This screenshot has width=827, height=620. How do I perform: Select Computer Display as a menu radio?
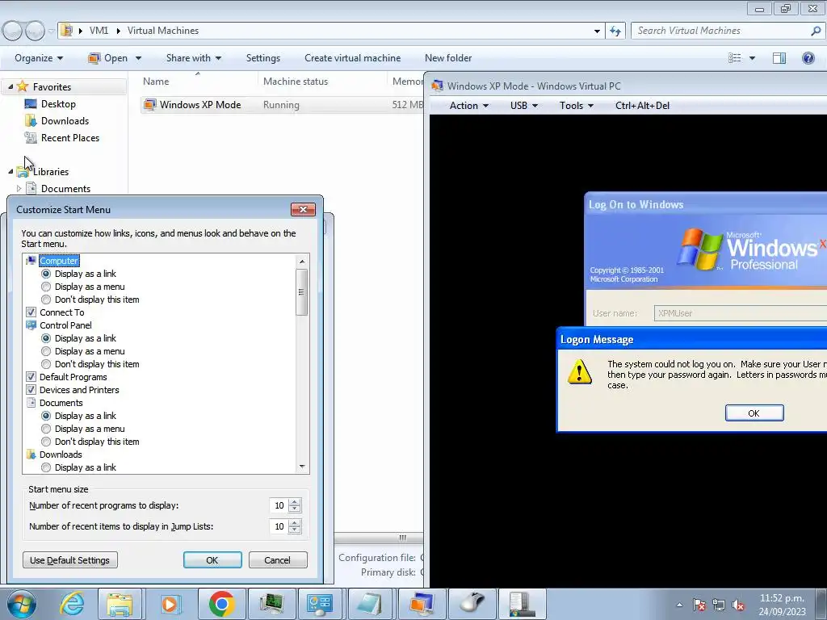(x=46, y=287)
